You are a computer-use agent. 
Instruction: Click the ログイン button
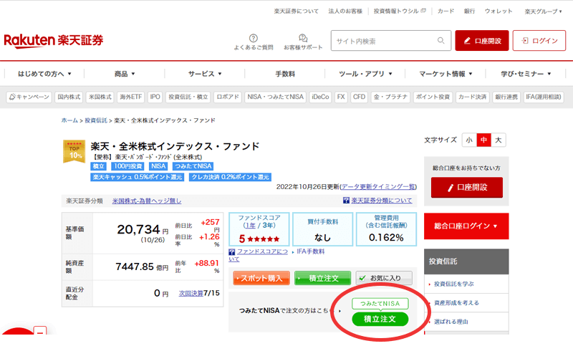(x=539, y=41)
